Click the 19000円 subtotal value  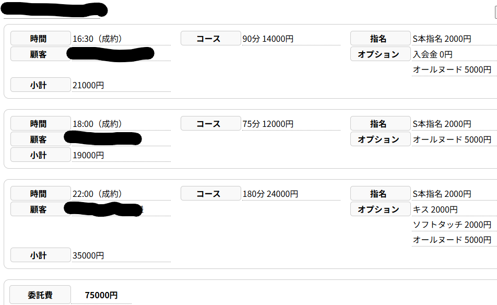(88, 155)
